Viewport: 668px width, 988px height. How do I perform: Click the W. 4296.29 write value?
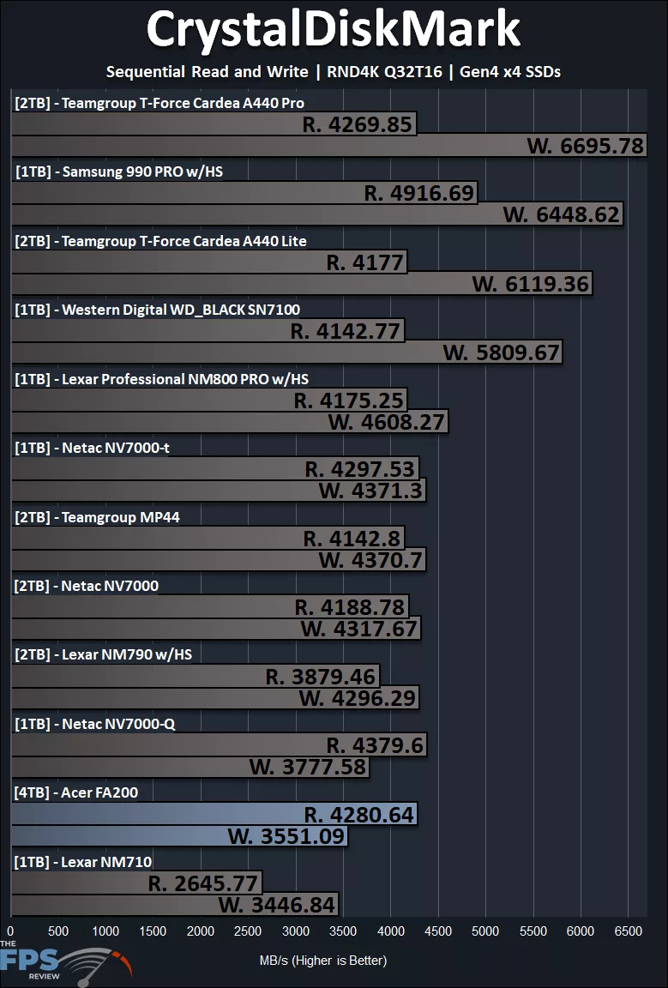point(358,698)
